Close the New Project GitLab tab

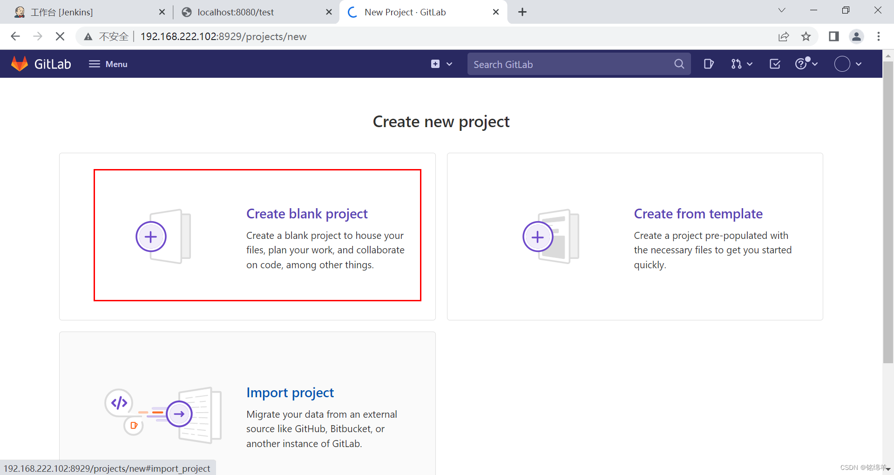coord(496,12)
